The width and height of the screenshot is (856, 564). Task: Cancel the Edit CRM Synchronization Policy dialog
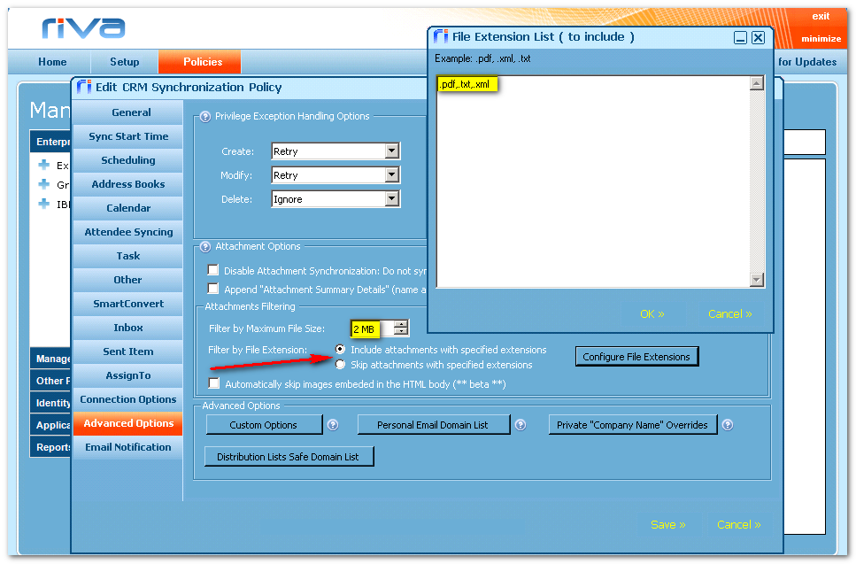point(738,525)
